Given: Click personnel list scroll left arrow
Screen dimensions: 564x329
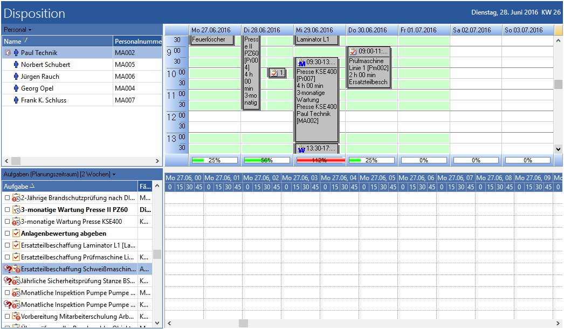Looking at the screenshot, I should coord(6,161).
